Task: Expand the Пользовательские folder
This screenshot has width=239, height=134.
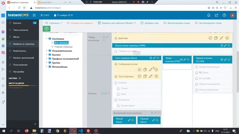Action: [47, 51]
